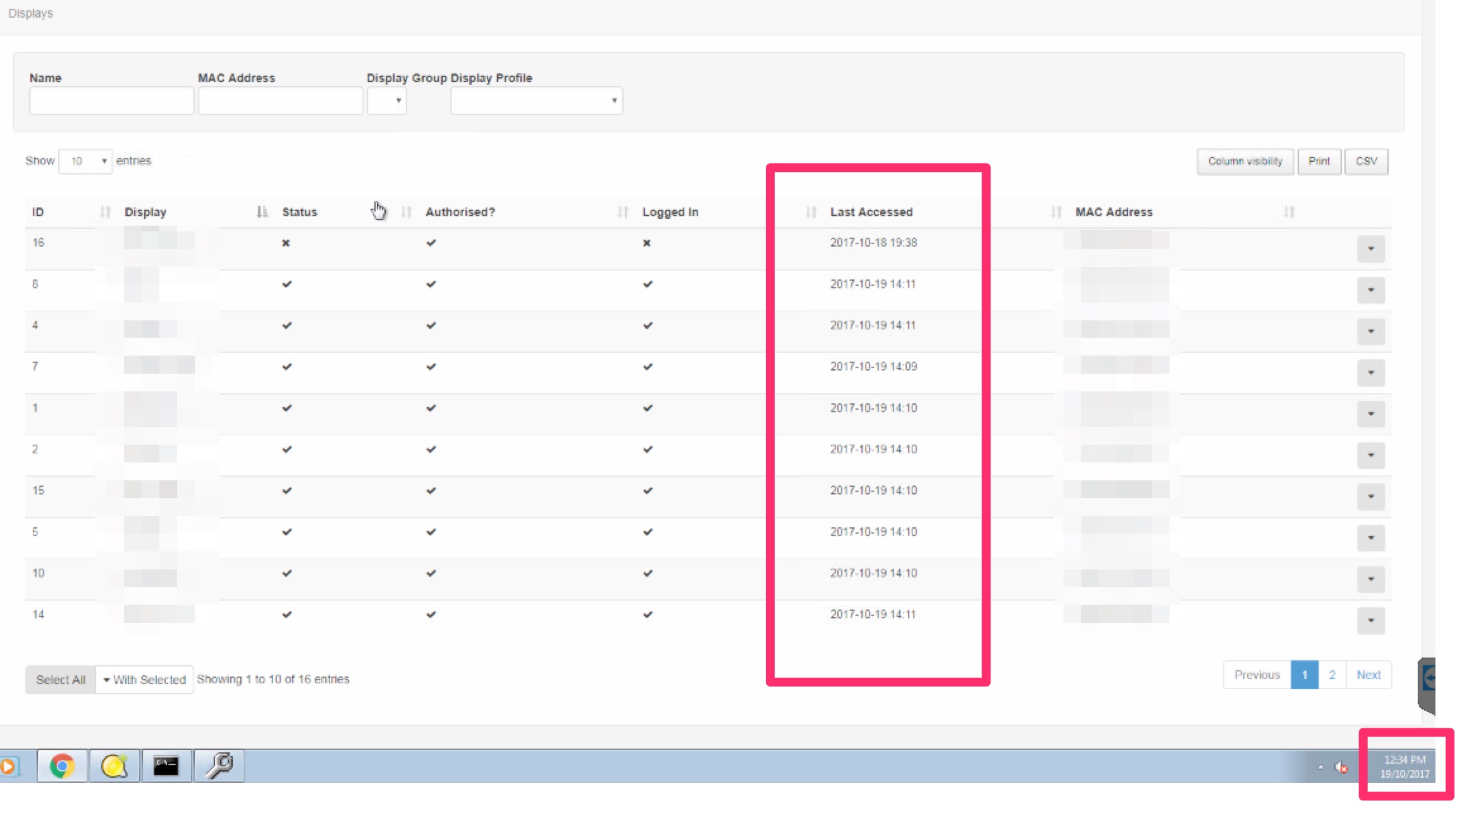1481x827 pixels.
Task: Show hidden system tray icons
Action: point(1320,767)
